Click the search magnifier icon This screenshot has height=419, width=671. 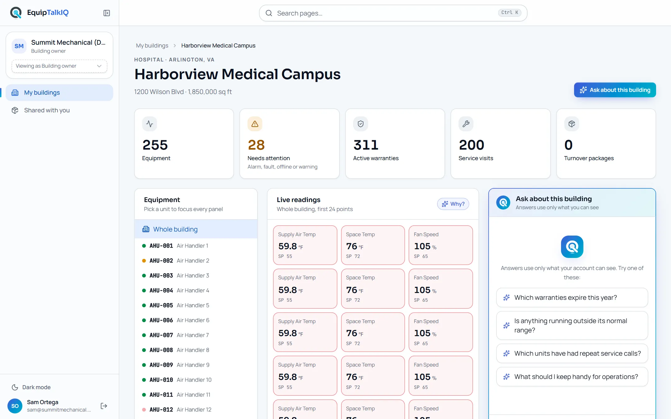269,13
